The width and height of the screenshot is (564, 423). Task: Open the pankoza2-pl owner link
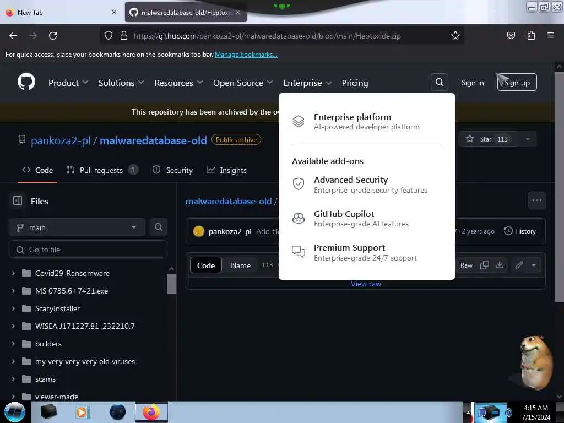tap(61, 140)
